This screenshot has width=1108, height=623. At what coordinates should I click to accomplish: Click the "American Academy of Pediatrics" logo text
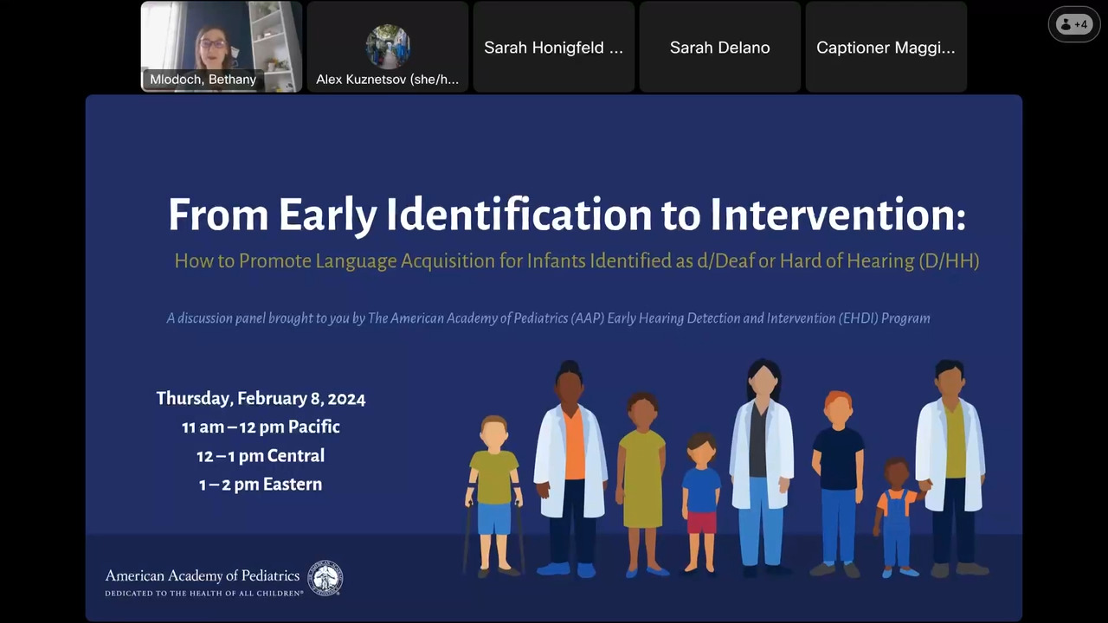203,576
